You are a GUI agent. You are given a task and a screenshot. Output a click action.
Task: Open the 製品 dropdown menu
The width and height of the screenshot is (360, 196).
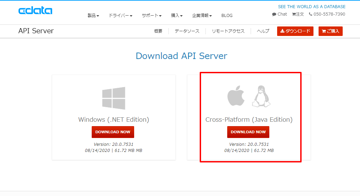[93, 16]
